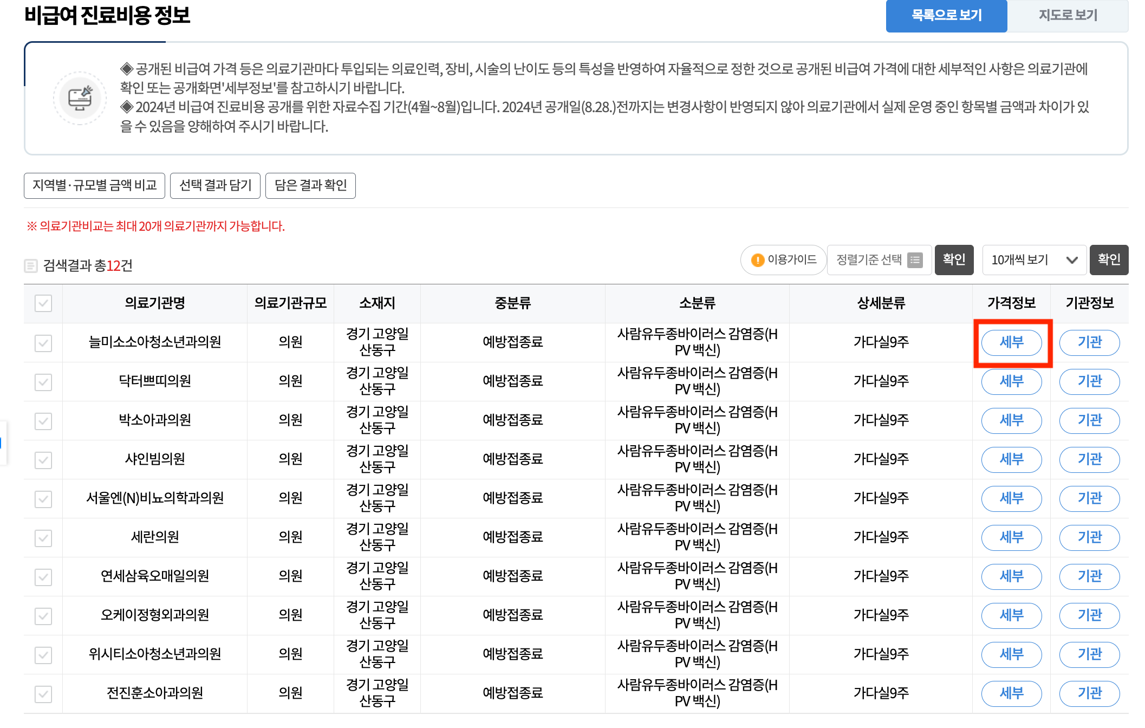View 세부 pricing for 샤인빔의원

1011,460
